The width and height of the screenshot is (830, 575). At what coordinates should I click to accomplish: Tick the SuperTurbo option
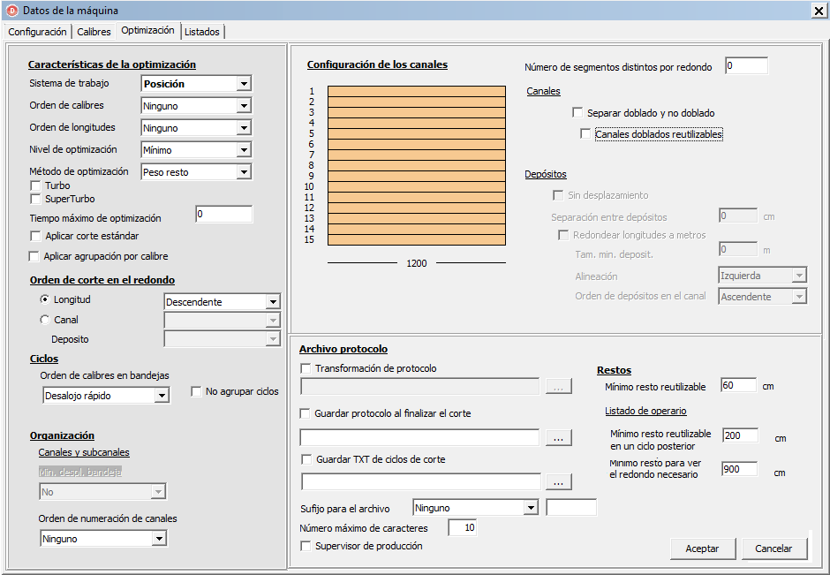pyautogui.click(x=36, y=199)
